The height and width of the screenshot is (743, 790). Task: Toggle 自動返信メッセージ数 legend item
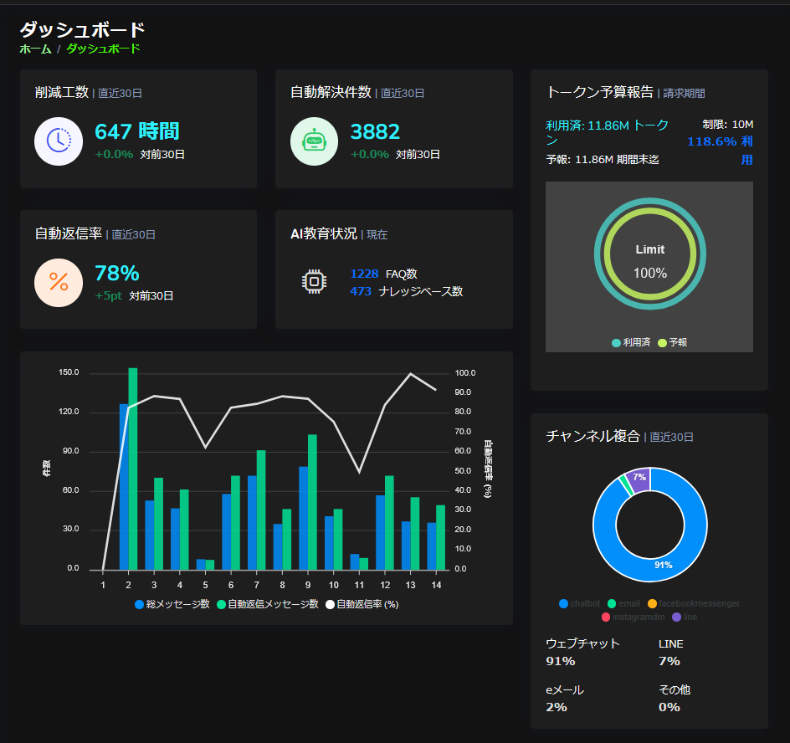pos(268,604)
